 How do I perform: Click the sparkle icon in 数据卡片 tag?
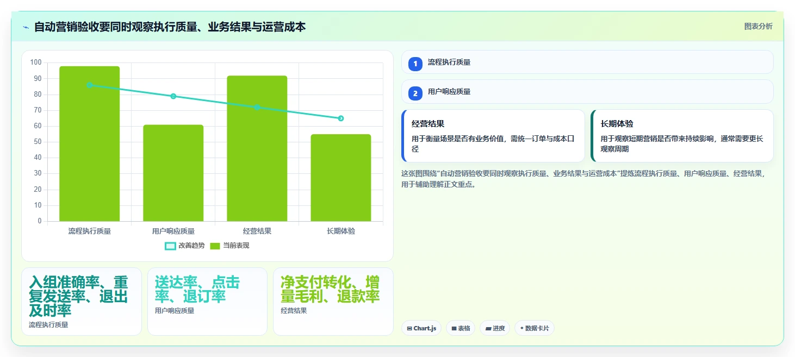pyautogui.click(x=521, y=328)
